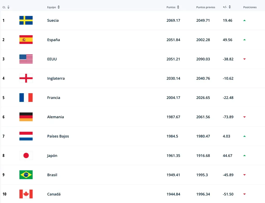265x203 pixels.
Task: Click the Canada flag icon
Action: click(x=26, y=194)
